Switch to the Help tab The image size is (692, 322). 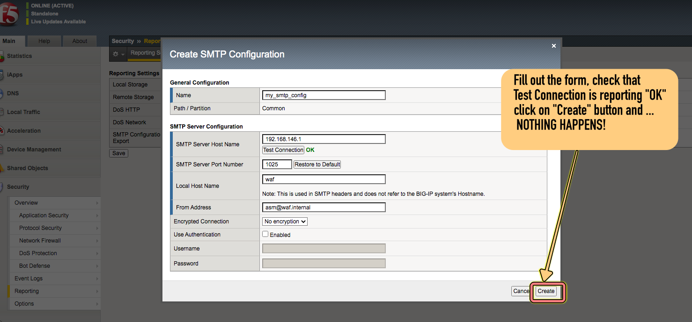[44, 41]
